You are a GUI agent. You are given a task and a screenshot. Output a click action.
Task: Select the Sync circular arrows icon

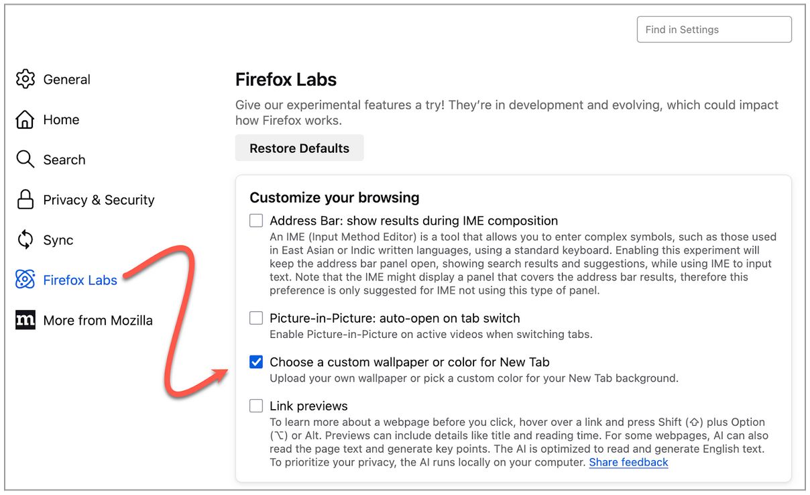coord(25,239)
